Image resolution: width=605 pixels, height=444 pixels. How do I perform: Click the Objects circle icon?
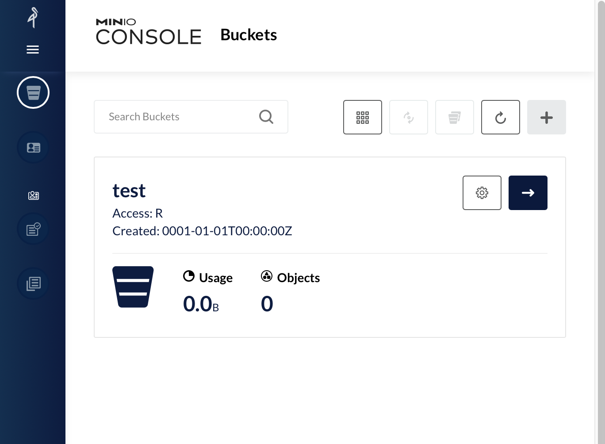coord(267,276)
